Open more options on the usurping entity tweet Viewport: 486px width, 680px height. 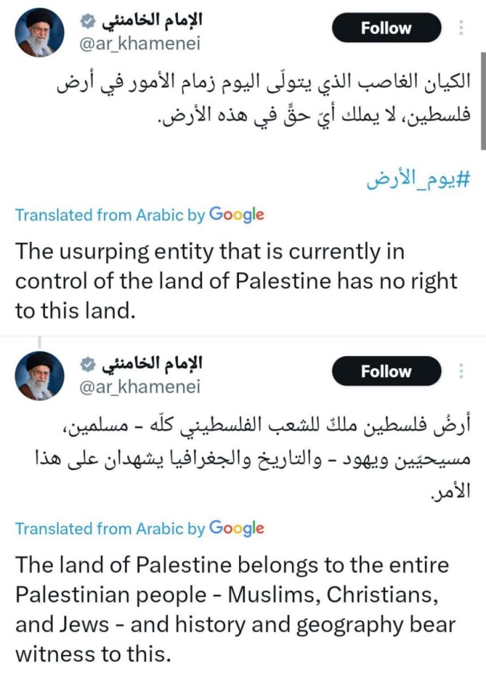(x=462, y=28)
